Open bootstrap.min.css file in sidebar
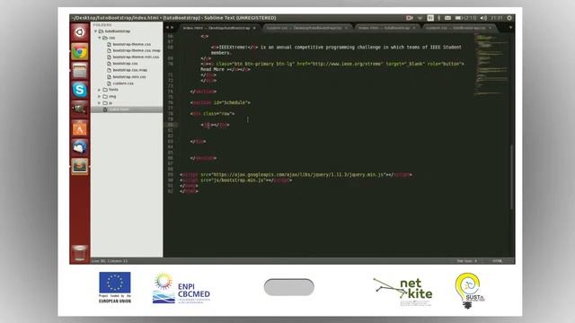This screenshot has height=323, width=575. tap(128, 77)
